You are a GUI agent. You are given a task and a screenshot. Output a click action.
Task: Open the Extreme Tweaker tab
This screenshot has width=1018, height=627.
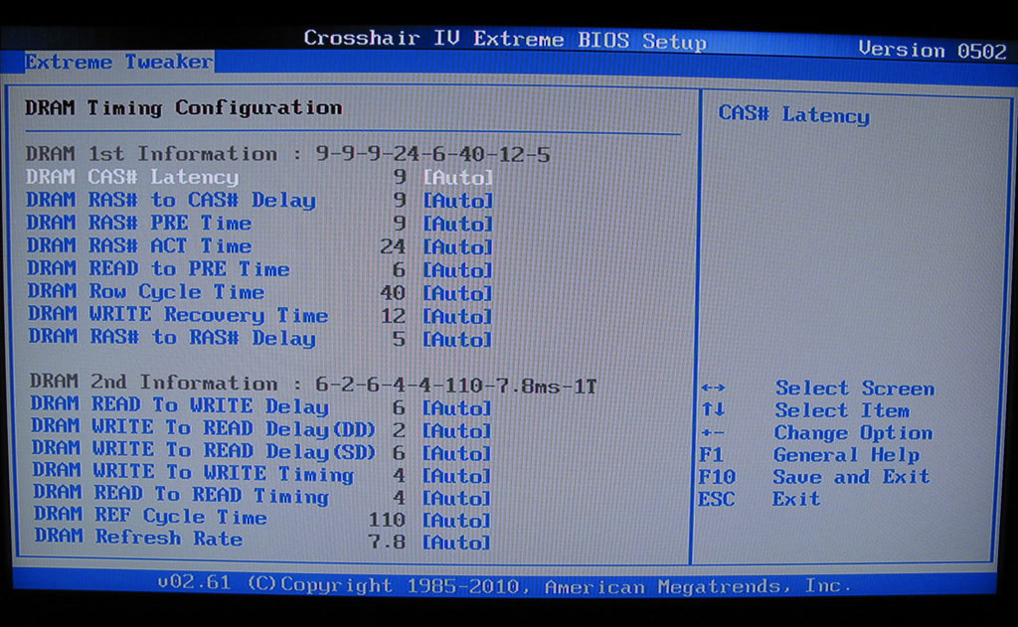[119, 62]
